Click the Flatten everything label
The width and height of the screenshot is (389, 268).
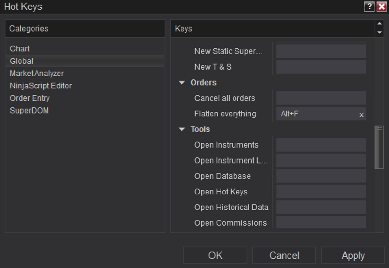225,114
